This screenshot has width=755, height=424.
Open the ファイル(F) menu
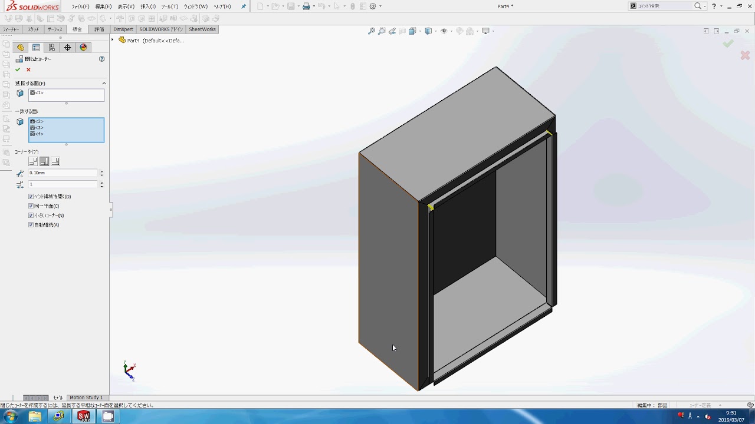[x=80, y=6]
